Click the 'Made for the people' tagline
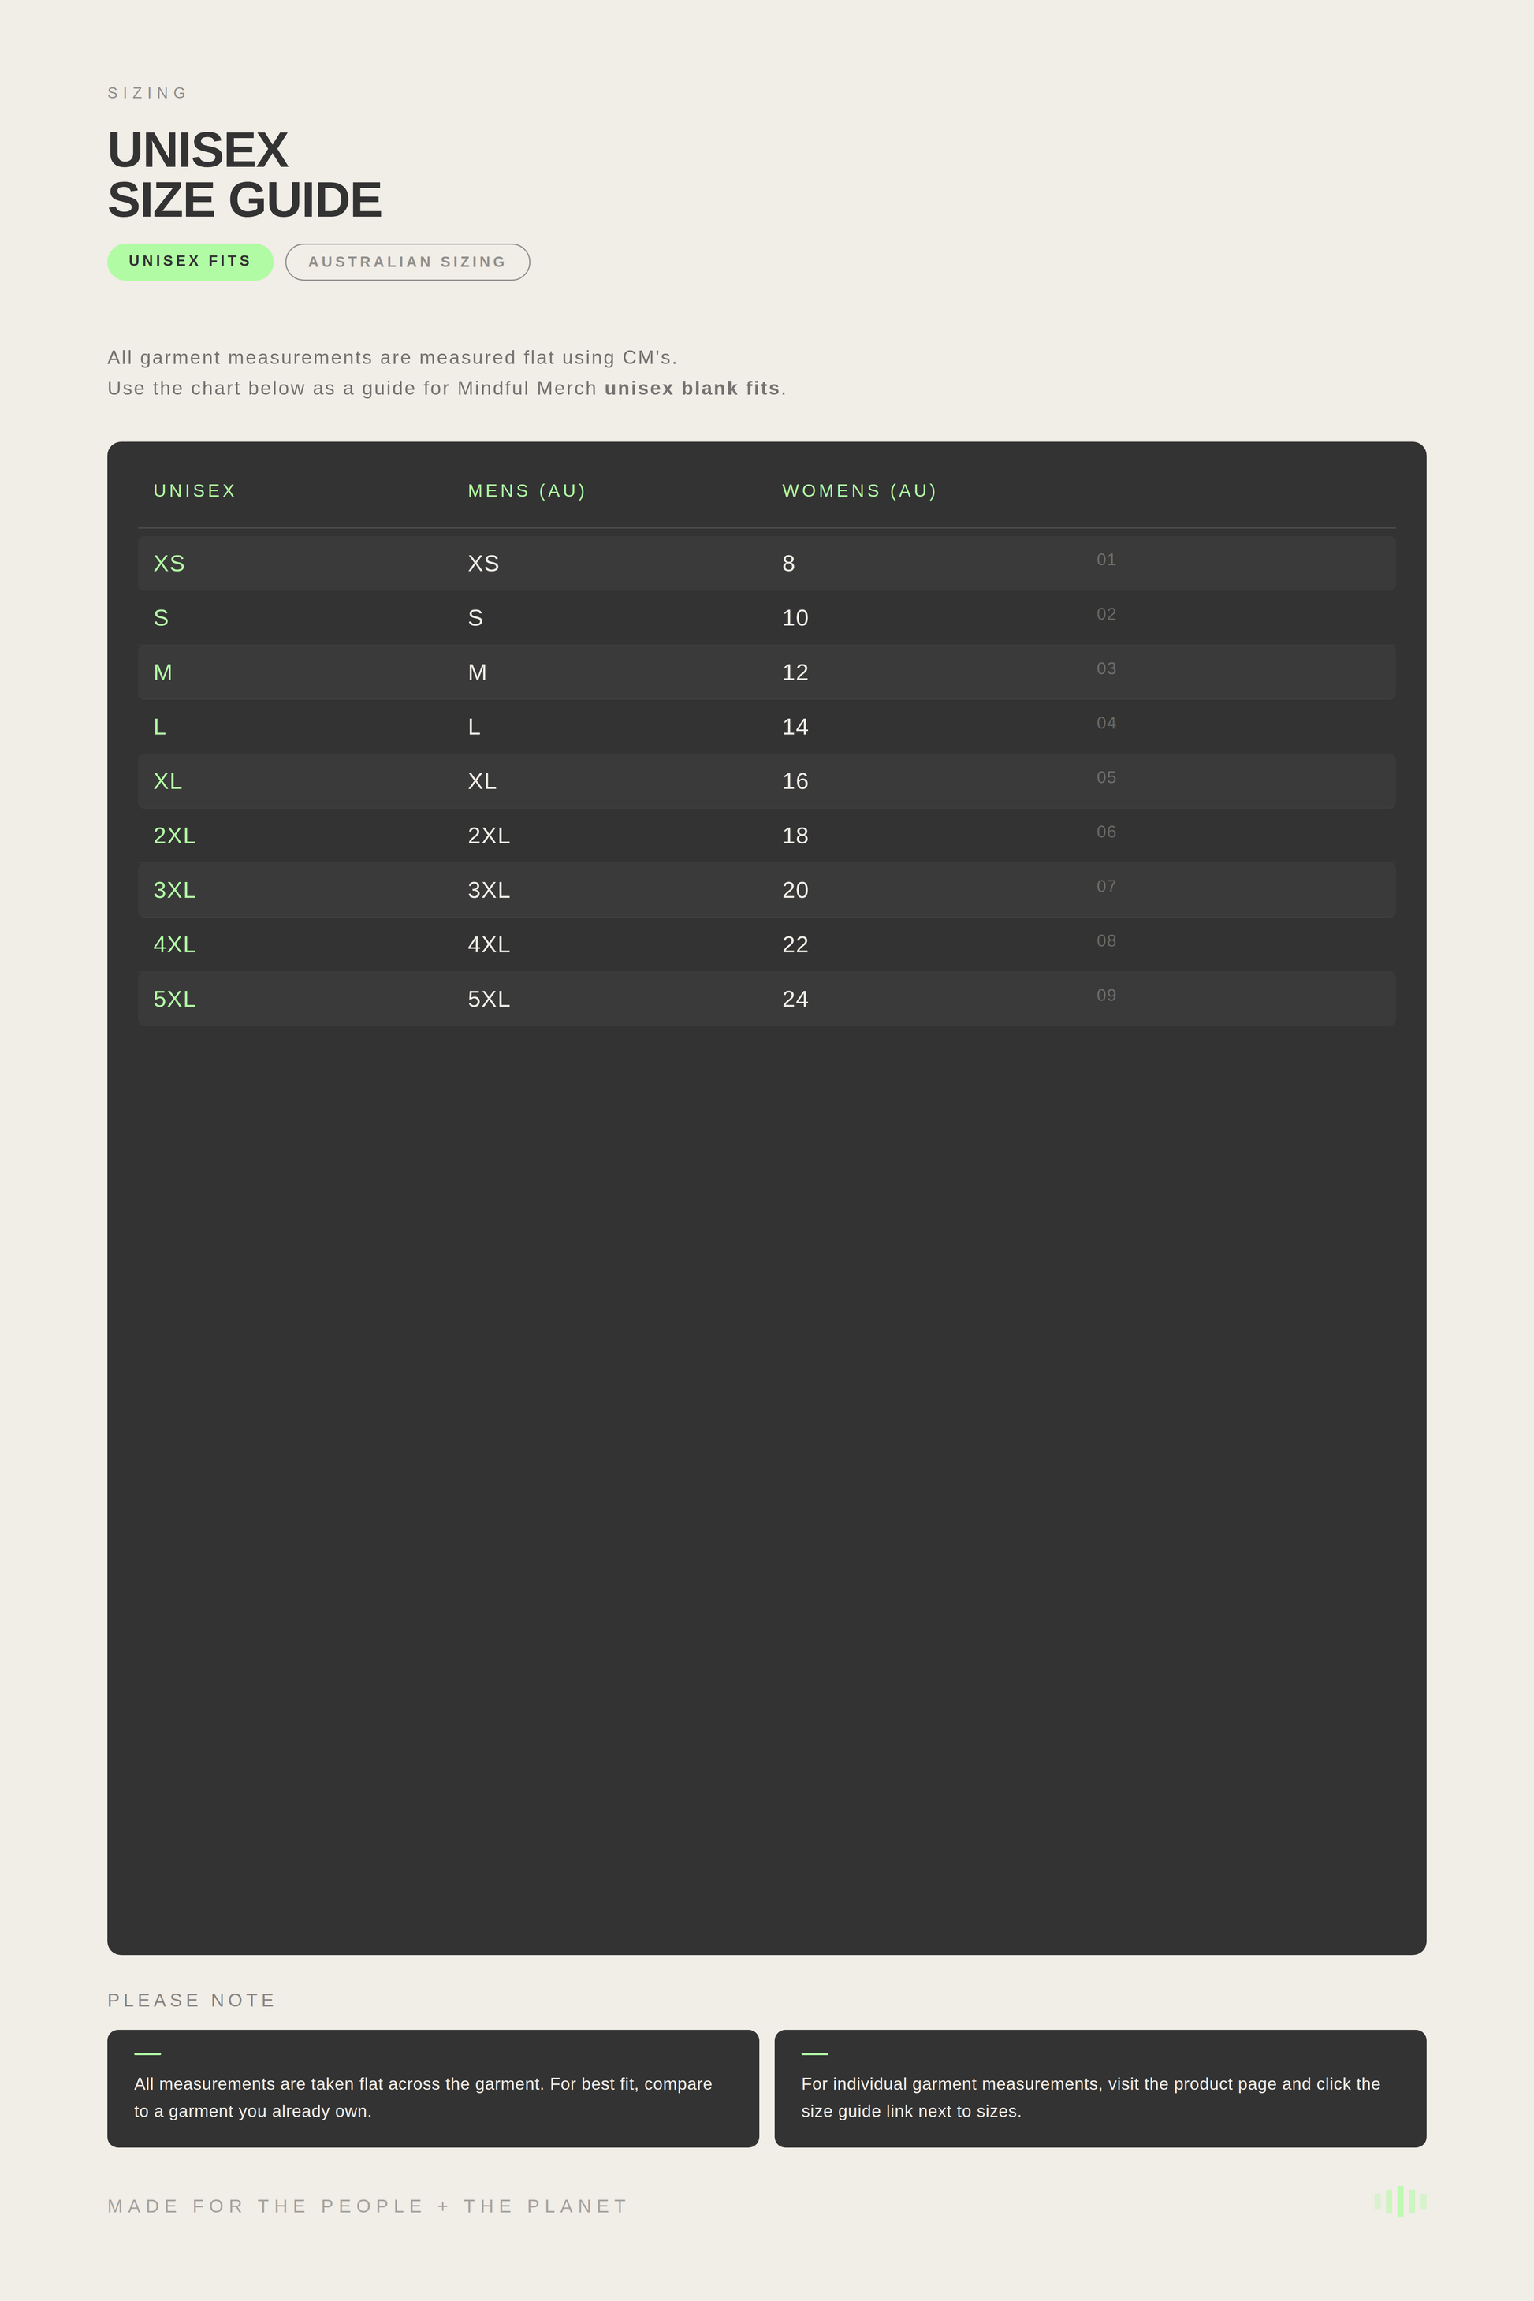 (368, 2206)
